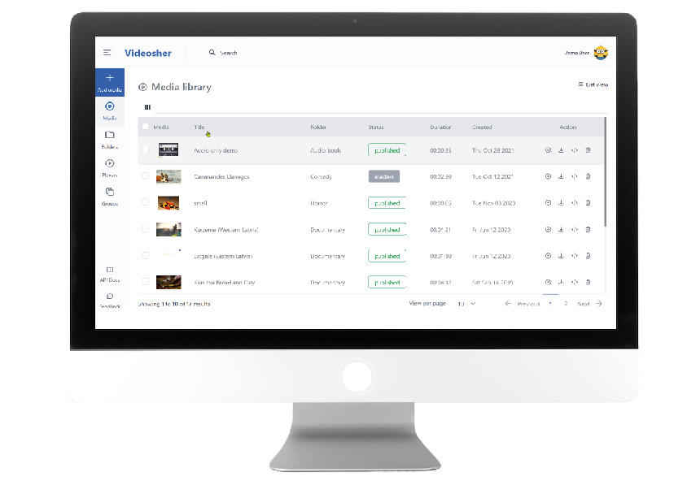Select the Audio only demo row checkbox

[x=146, y=150]
